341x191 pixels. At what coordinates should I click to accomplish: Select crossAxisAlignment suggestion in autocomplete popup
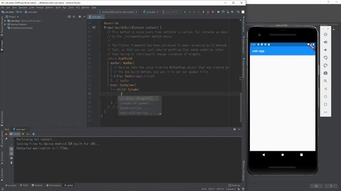[139, 103]
